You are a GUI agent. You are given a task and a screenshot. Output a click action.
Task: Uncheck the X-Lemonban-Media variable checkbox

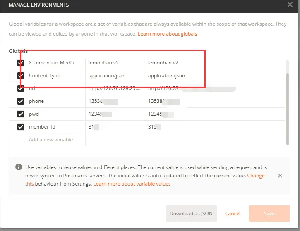21,63
